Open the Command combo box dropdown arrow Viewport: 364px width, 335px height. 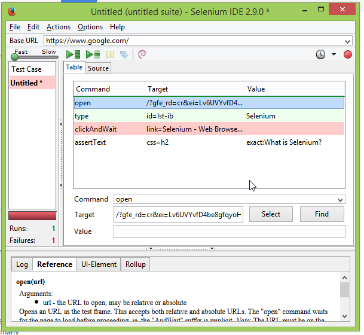pos(340,200)
